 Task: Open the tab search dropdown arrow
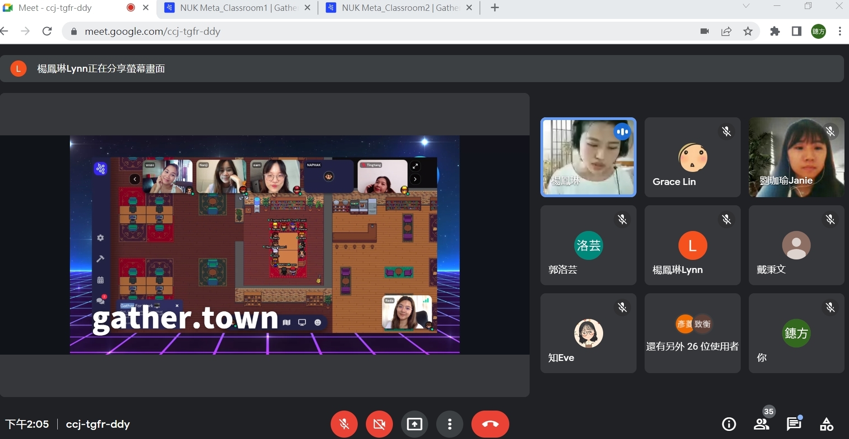click(x=746, y=6)
